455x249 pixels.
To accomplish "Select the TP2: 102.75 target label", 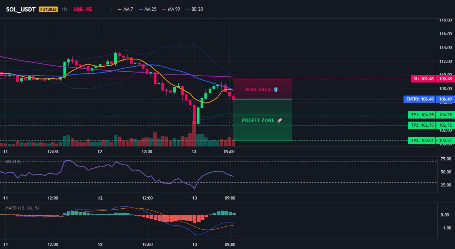I will click(422, 125).
